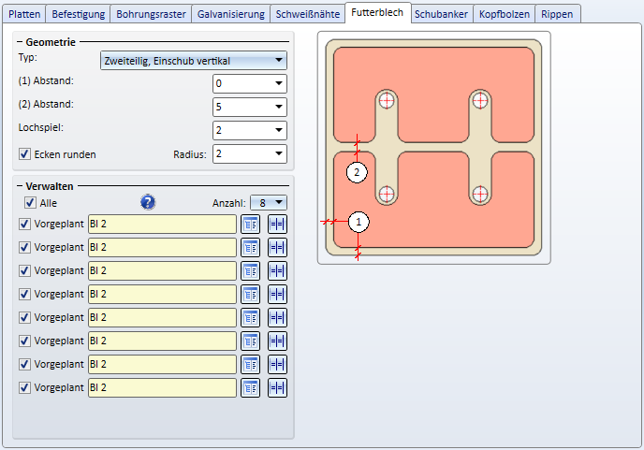Image resolution: width=644 pixels, height=450 pixels.
Task: Click the split icon in last Vorgeplant row
Action: click(x=277, y=387)
